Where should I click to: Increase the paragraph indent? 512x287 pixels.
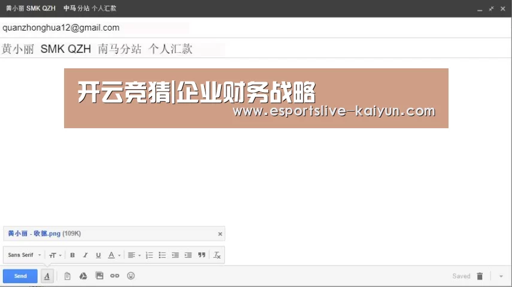click(x=188, y=255)
